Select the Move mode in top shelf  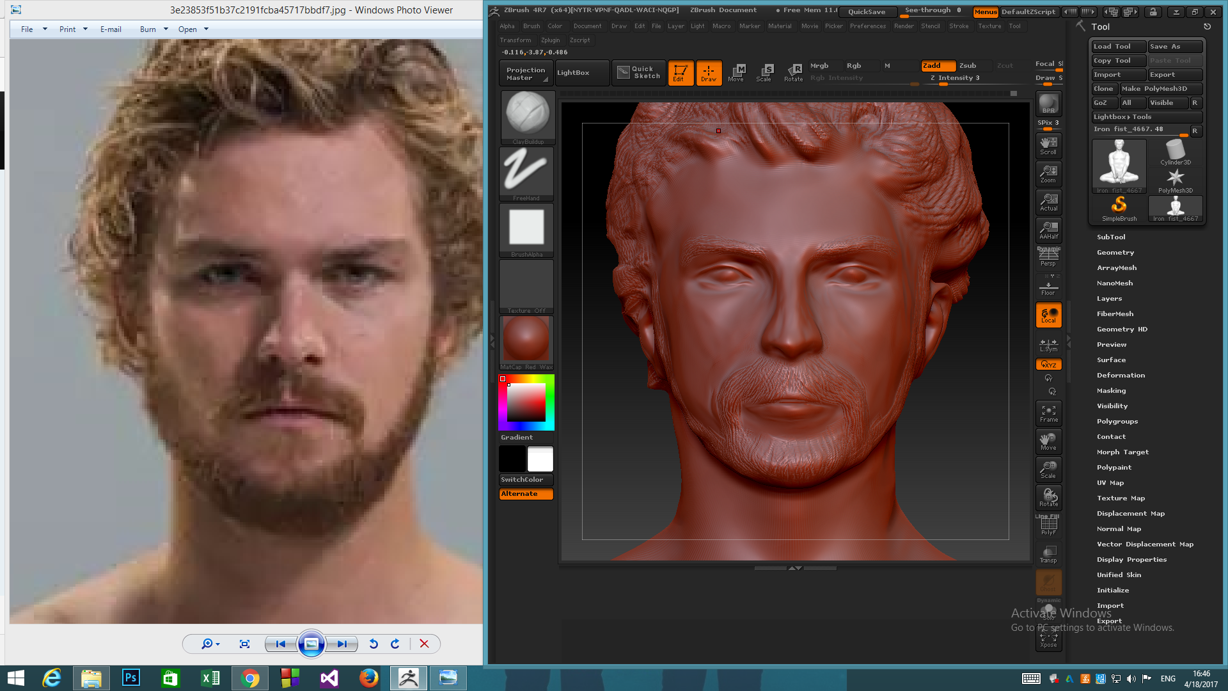(x=736, y=73)
